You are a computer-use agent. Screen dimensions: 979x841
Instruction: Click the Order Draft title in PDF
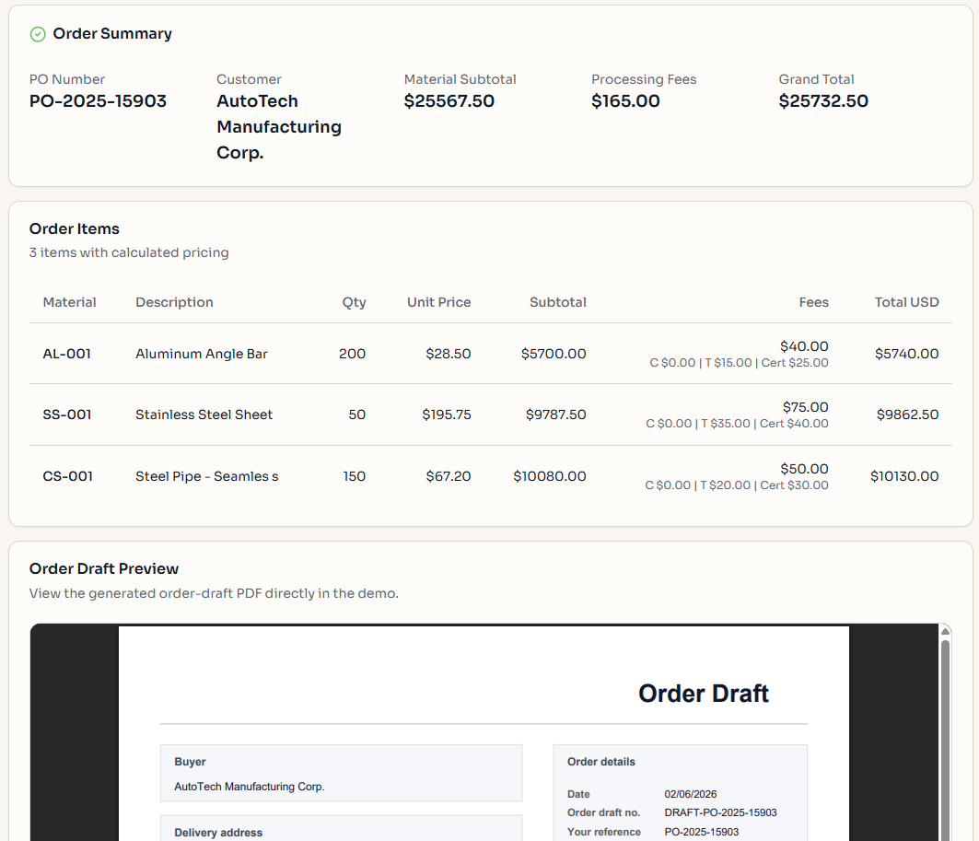coord(704,694)
